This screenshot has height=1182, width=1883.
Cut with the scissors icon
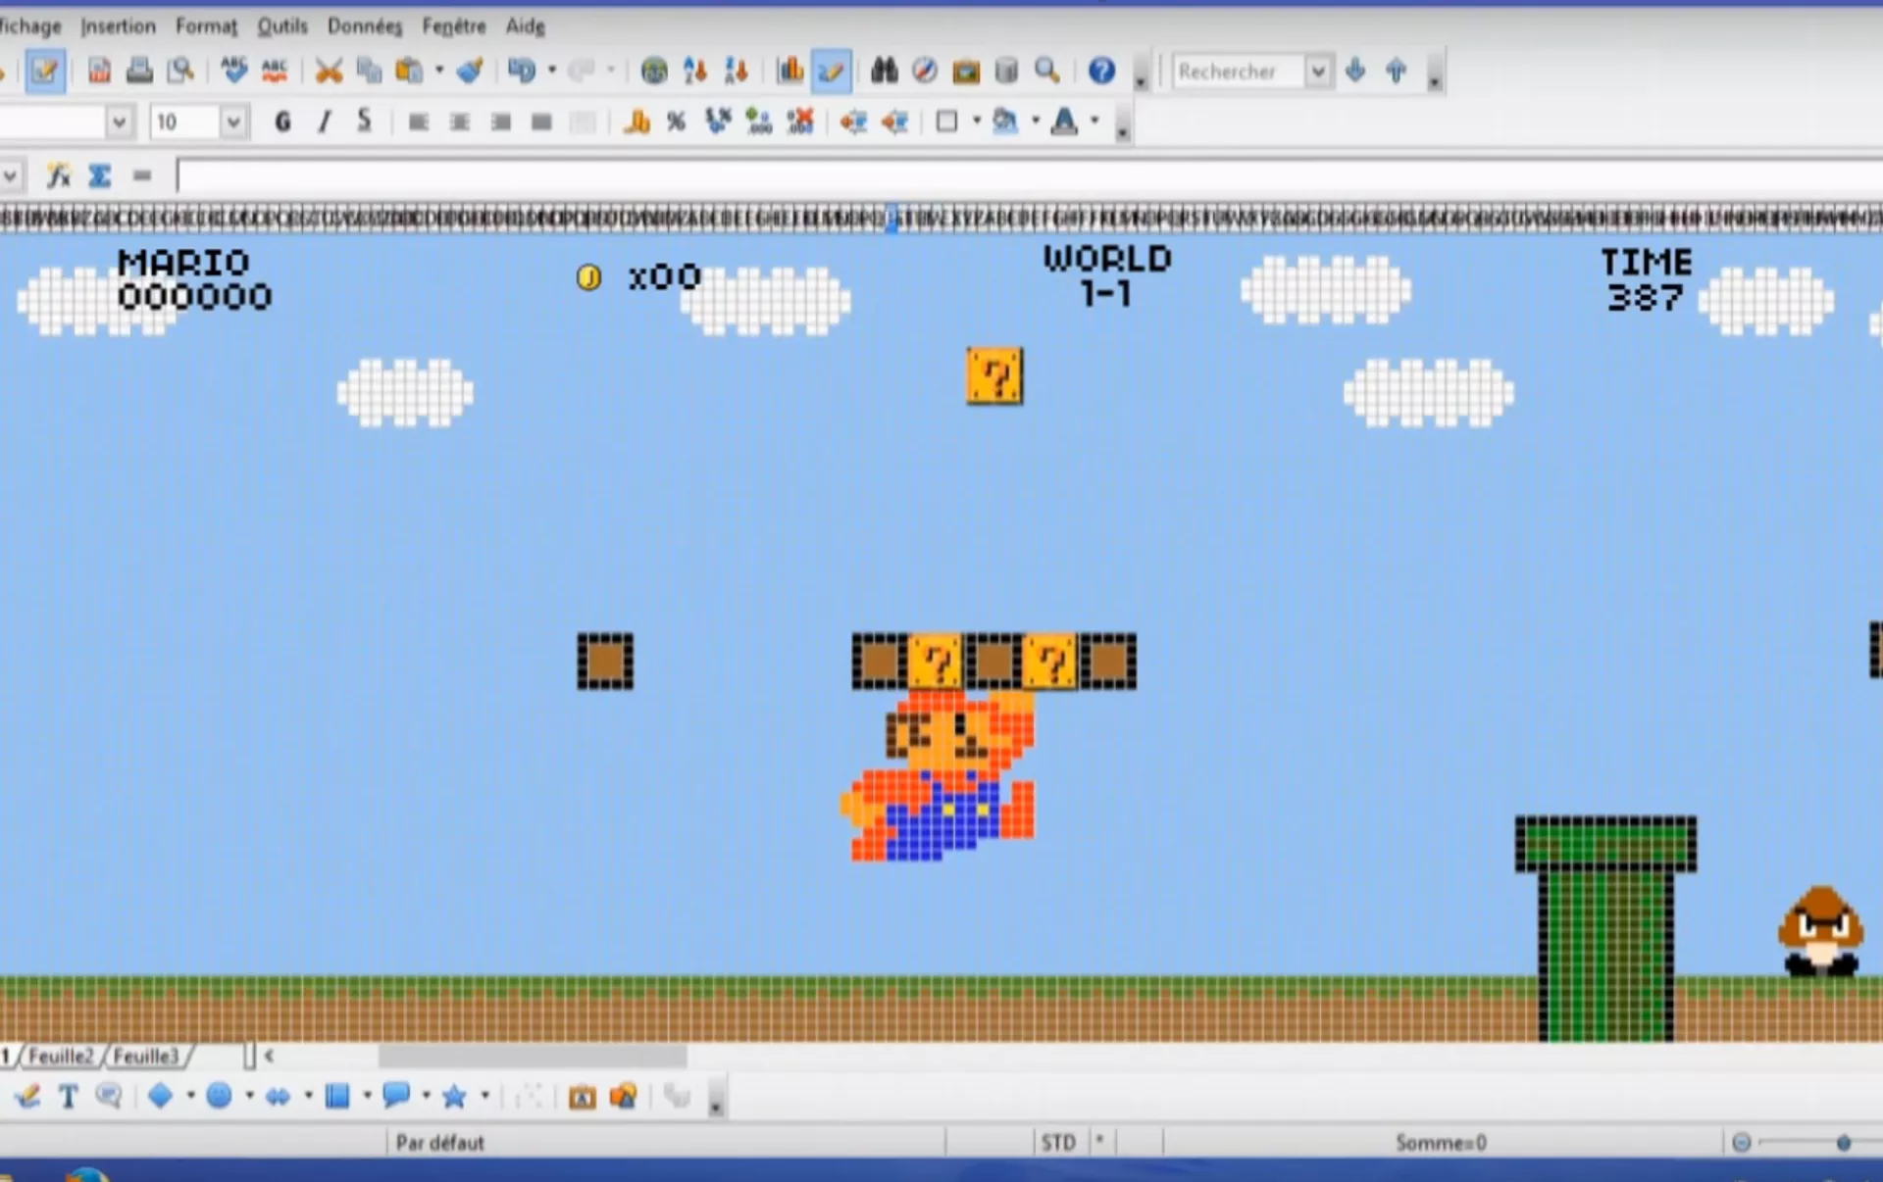click(x=329, y=71)
